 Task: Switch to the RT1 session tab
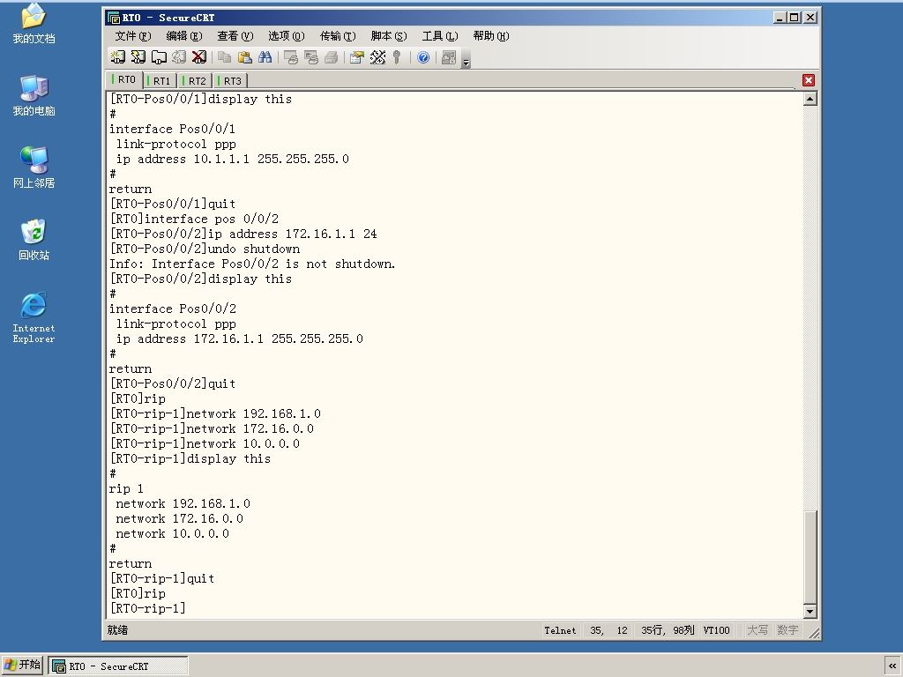[160, 80]
